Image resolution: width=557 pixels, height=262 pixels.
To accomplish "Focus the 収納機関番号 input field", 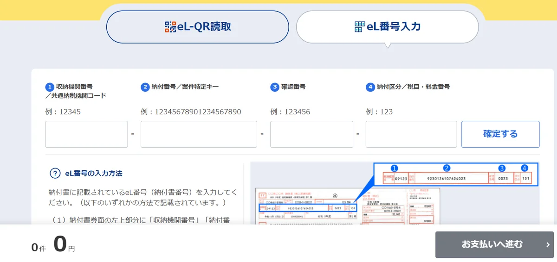I will [x=86, y=134].
